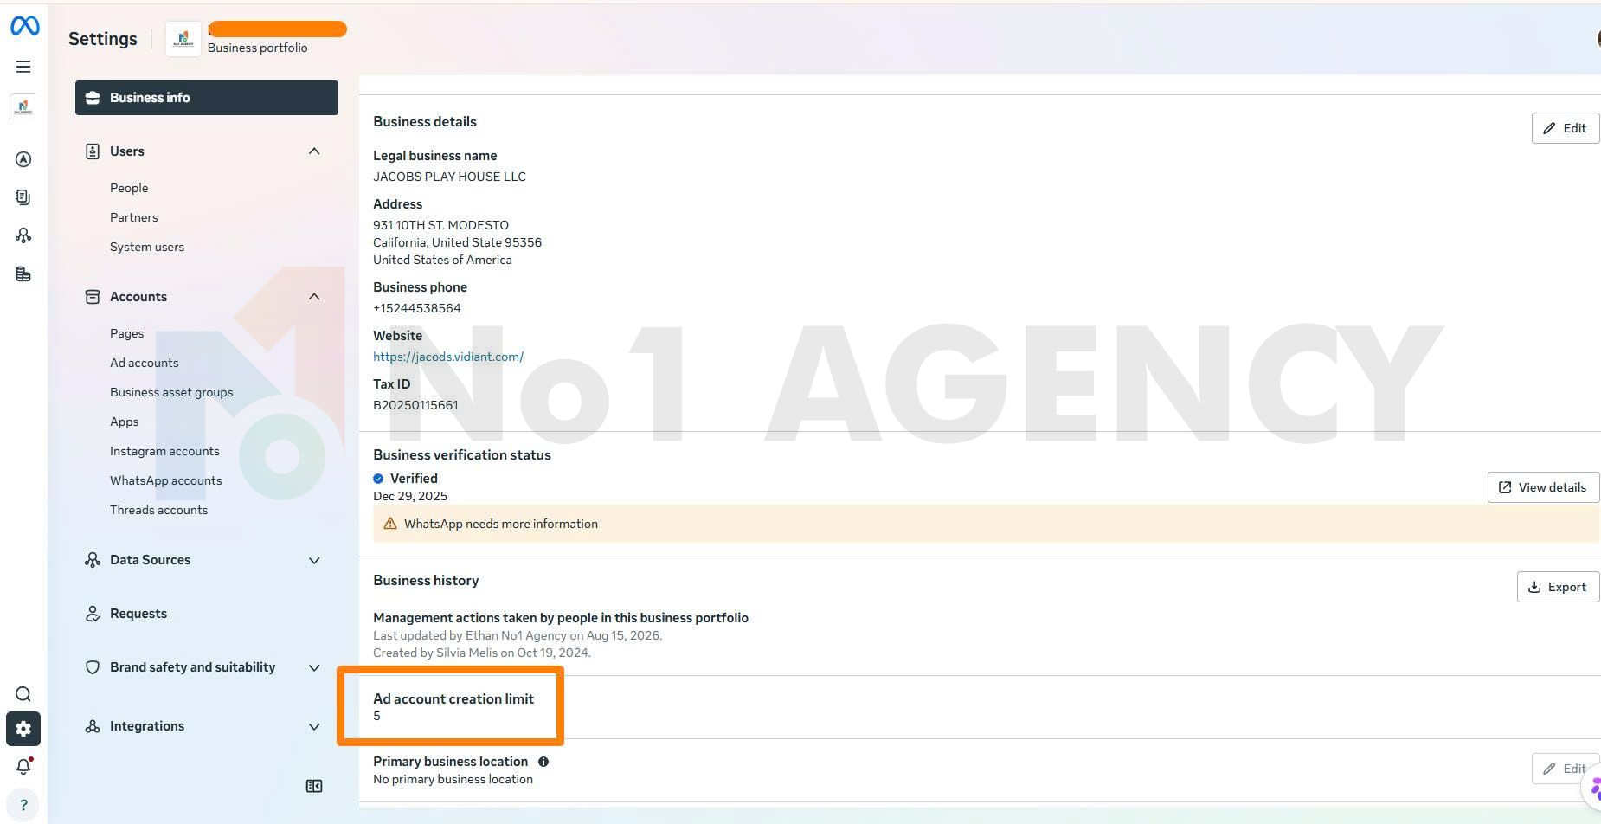
Task: Select the business portfolio thumbnail in left rail
Action: 23,108
